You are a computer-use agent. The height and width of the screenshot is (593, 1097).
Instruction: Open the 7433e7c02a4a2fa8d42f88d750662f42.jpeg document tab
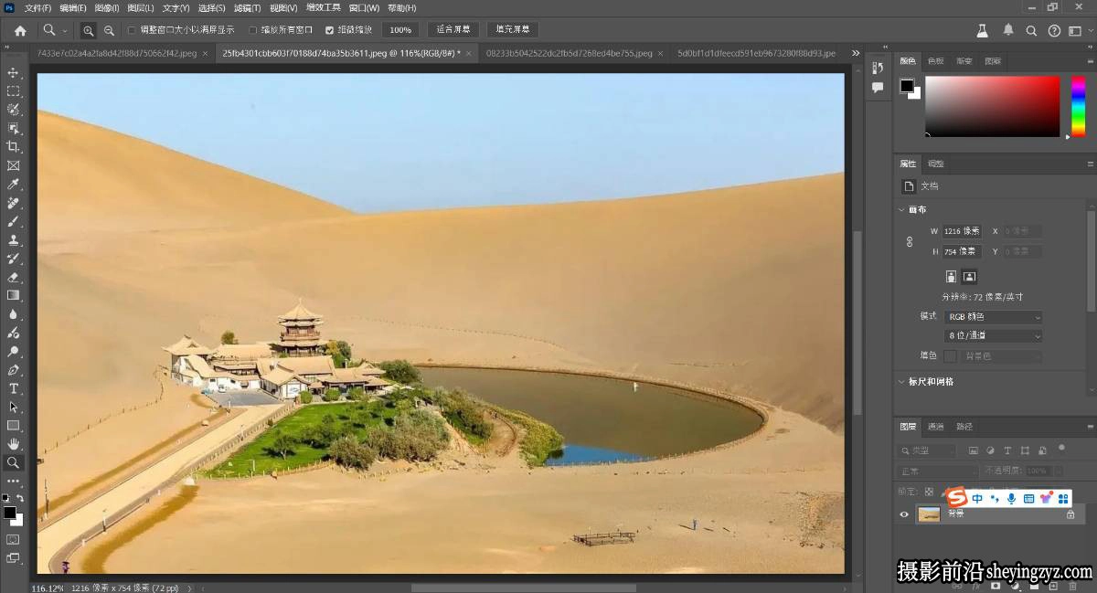point(117,53)
